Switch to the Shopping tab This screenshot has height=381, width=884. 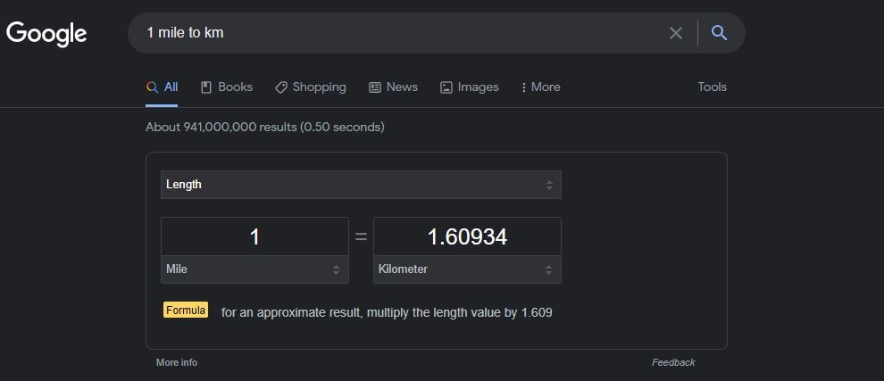[311, 87]
